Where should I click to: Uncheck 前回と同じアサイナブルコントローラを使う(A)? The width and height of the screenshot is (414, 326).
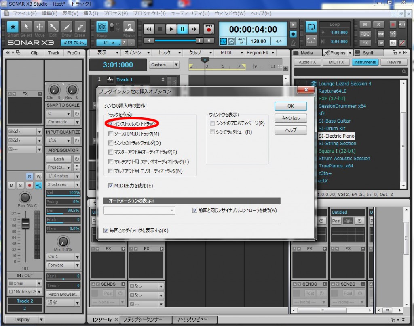194,210
